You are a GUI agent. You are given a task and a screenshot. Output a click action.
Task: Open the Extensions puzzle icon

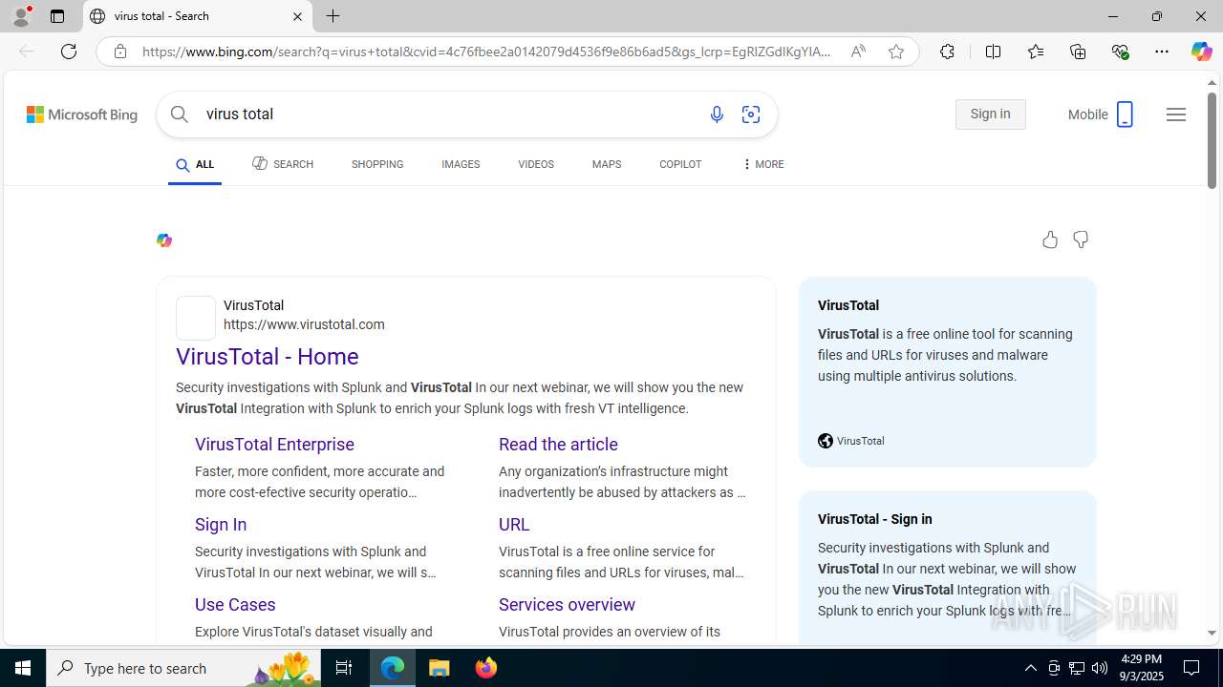(x=947, y=52)
